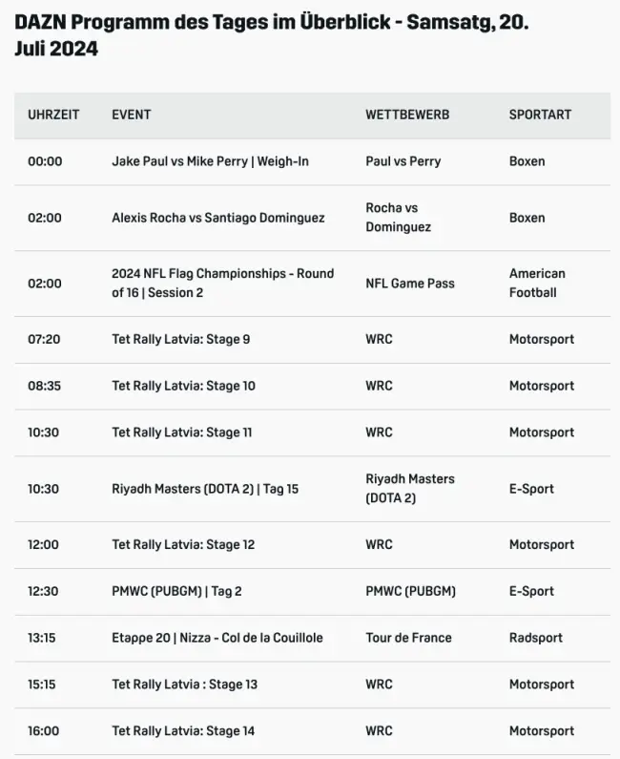Viewport: 620px width, 759px height.
Task: Select the 16:00 time cell
Action: (x=44, y=731)
